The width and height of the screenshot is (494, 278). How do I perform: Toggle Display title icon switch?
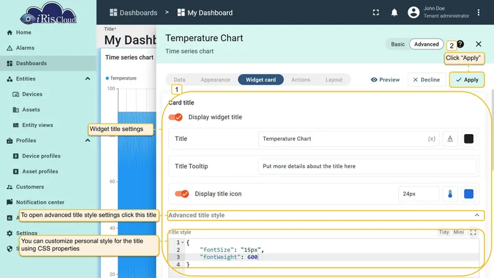[x=182, y=194]
